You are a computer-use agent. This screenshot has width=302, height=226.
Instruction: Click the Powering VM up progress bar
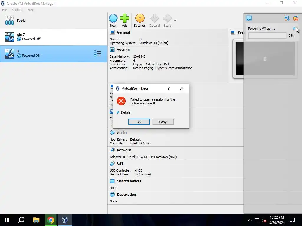click(x=267, y=36)
